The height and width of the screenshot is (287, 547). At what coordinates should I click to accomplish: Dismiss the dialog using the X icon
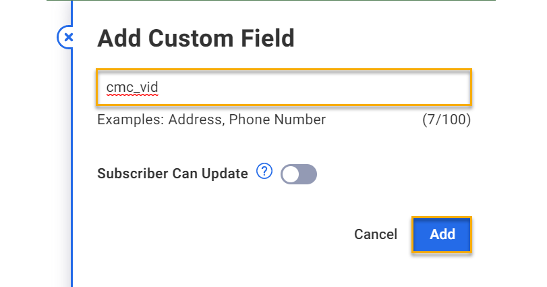67,38
